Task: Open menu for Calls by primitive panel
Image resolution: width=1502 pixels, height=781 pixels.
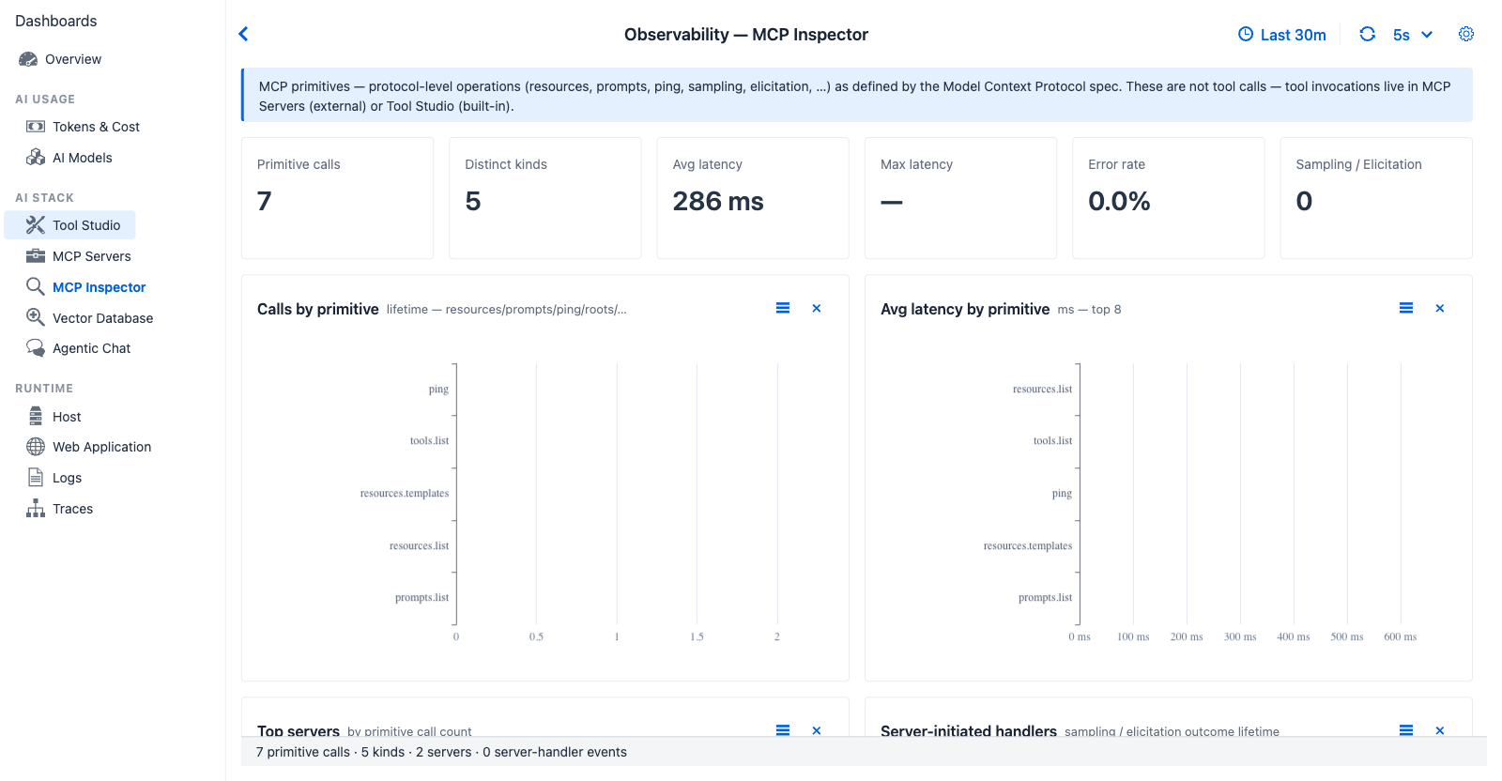Action: (x=783, y=308)
